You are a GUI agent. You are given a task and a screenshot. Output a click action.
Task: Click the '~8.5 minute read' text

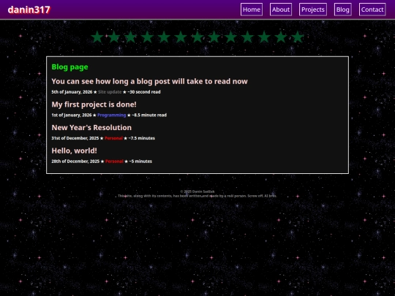(149, 115)
